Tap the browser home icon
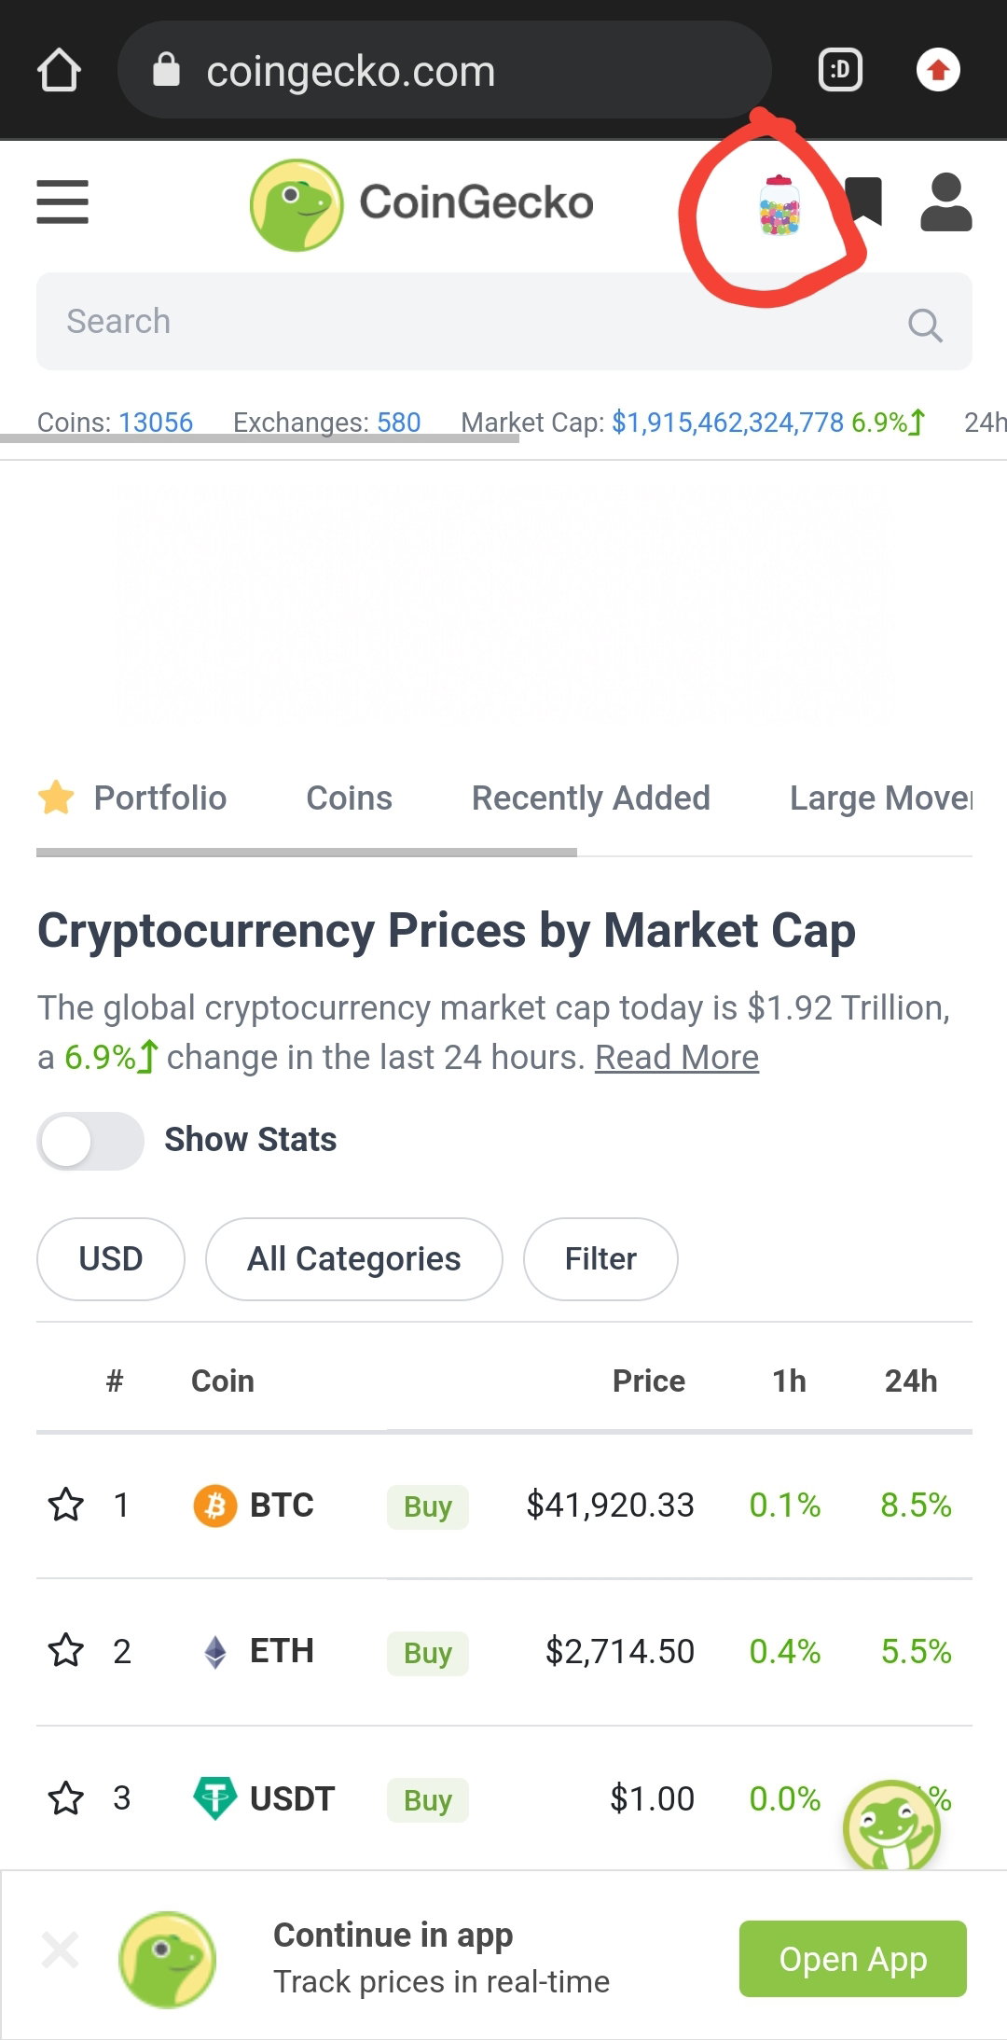The height and width of the screenshot is (2040, 1007). click(x=60, y=70)
